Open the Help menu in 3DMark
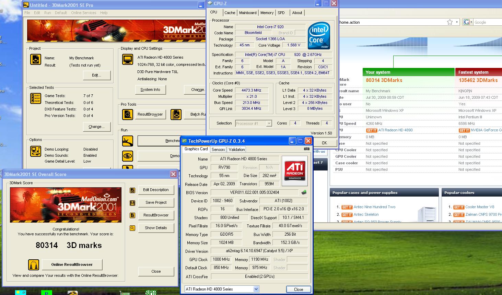Image resolution: width=502 pixels, height=295 pixels. tap(104, 13)
